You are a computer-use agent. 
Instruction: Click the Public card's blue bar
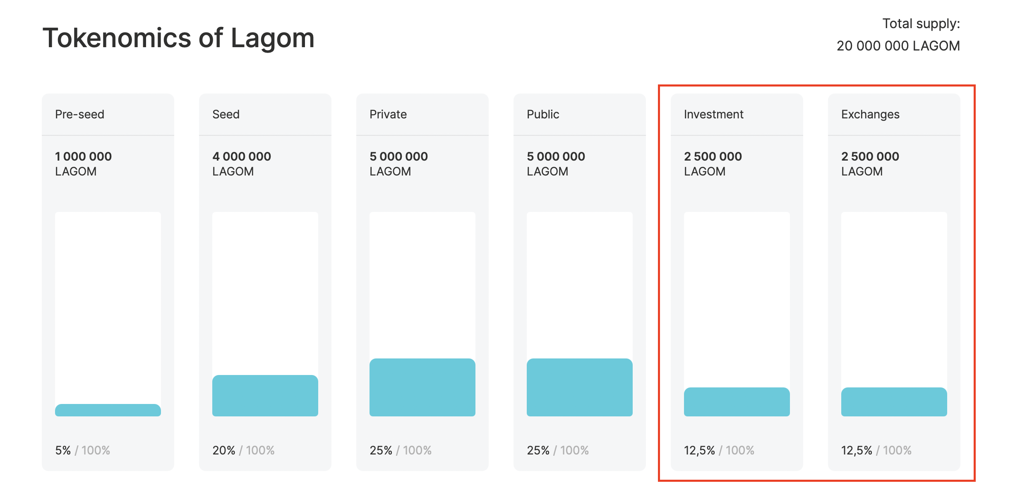click(x=579, y=387)
